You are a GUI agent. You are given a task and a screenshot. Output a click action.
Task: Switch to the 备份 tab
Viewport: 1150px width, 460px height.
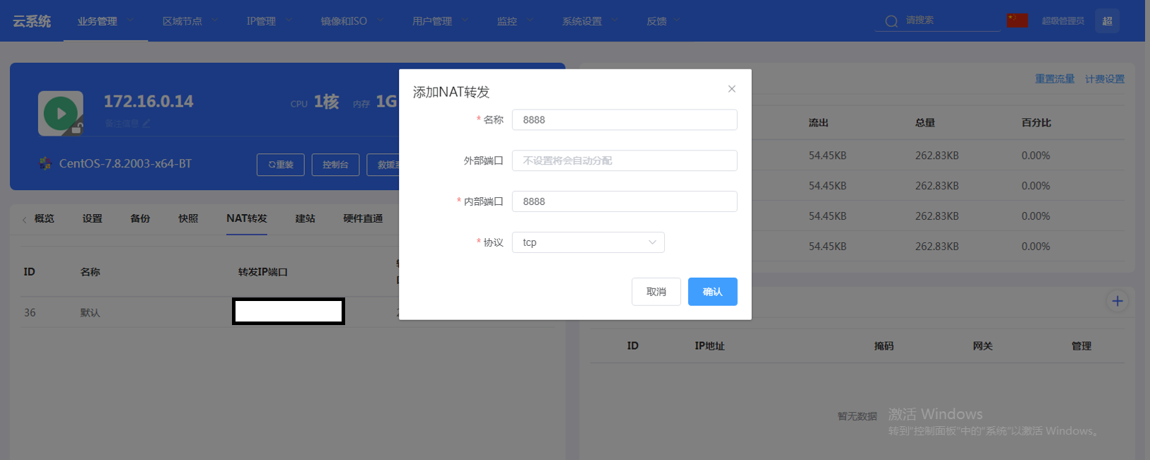pos(140,218)
